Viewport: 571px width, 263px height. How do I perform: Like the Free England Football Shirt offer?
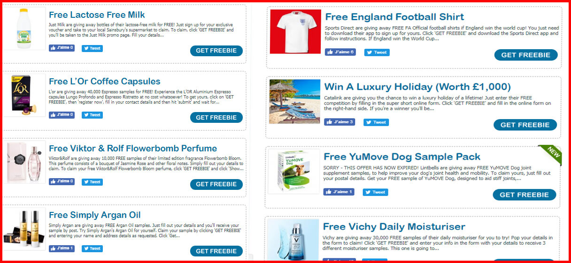pyautogui.click(x=340, y=52)
